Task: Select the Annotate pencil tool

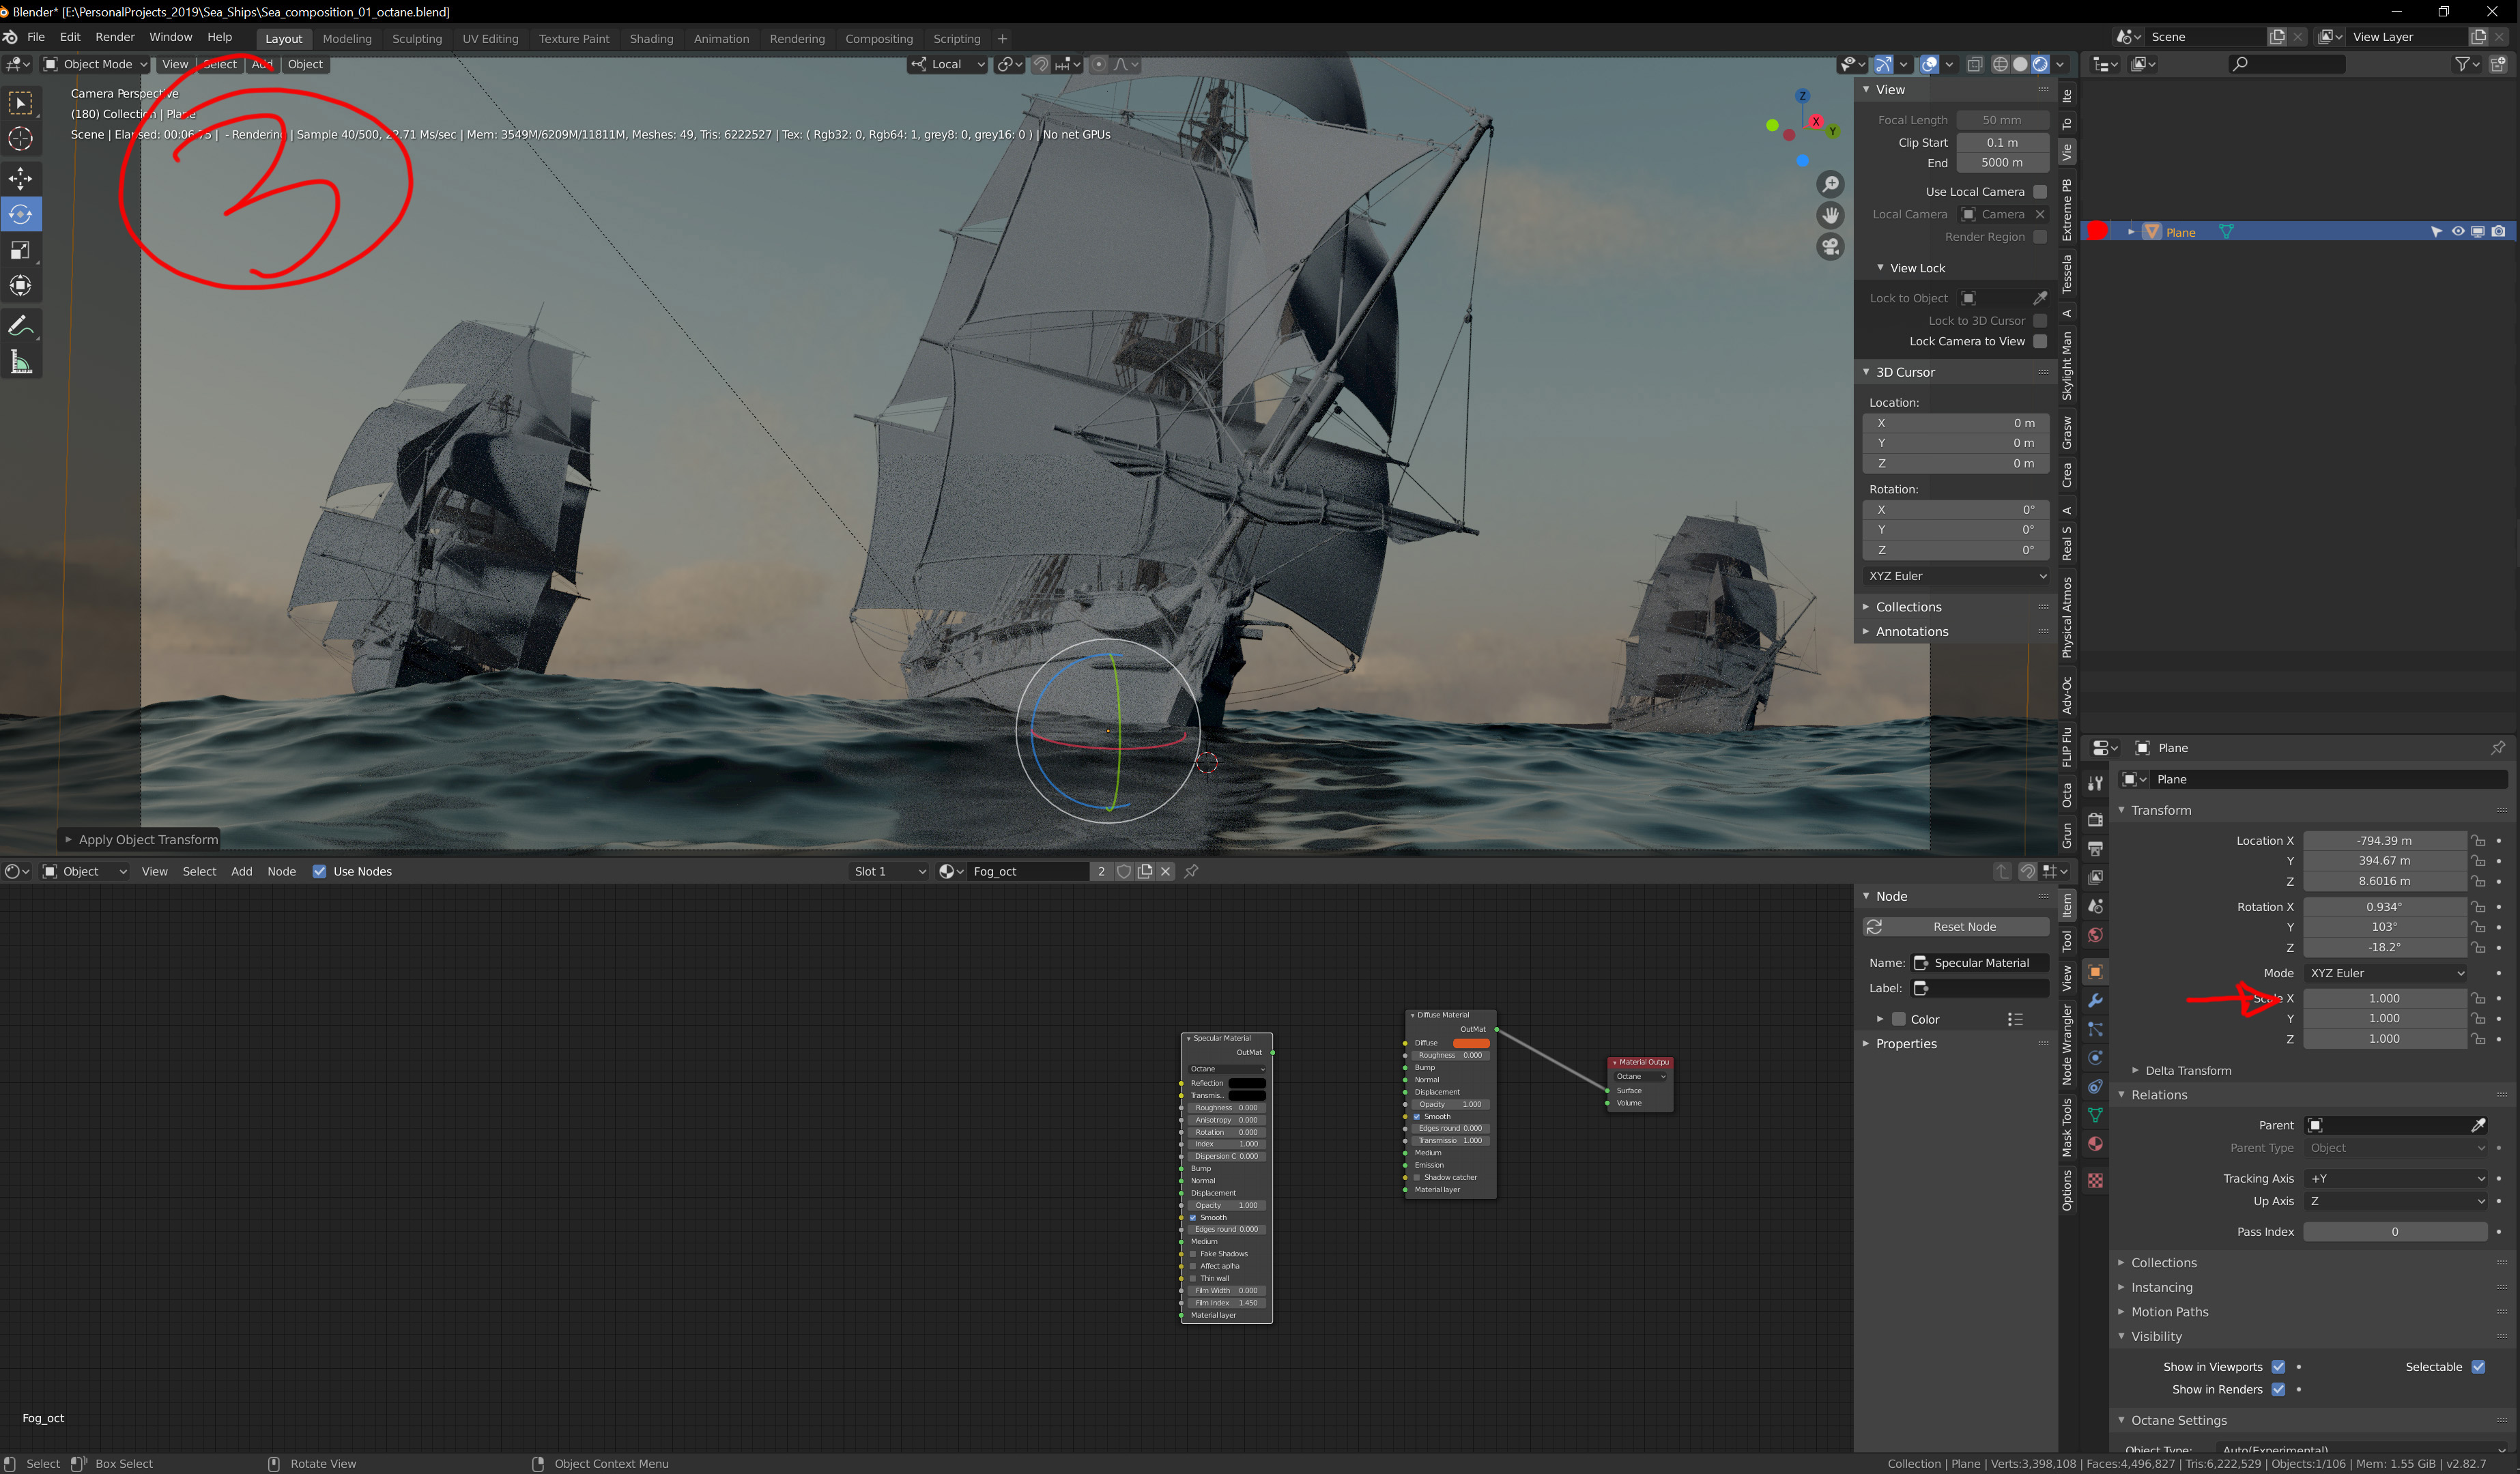Action: click(x=21, y=326)
